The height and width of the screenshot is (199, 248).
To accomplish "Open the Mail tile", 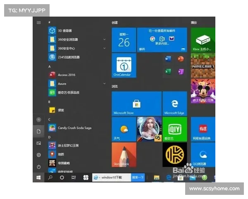I will 162,40.
